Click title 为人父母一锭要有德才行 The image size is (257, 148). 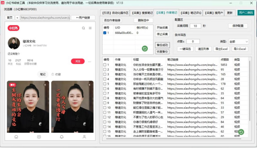148,70
